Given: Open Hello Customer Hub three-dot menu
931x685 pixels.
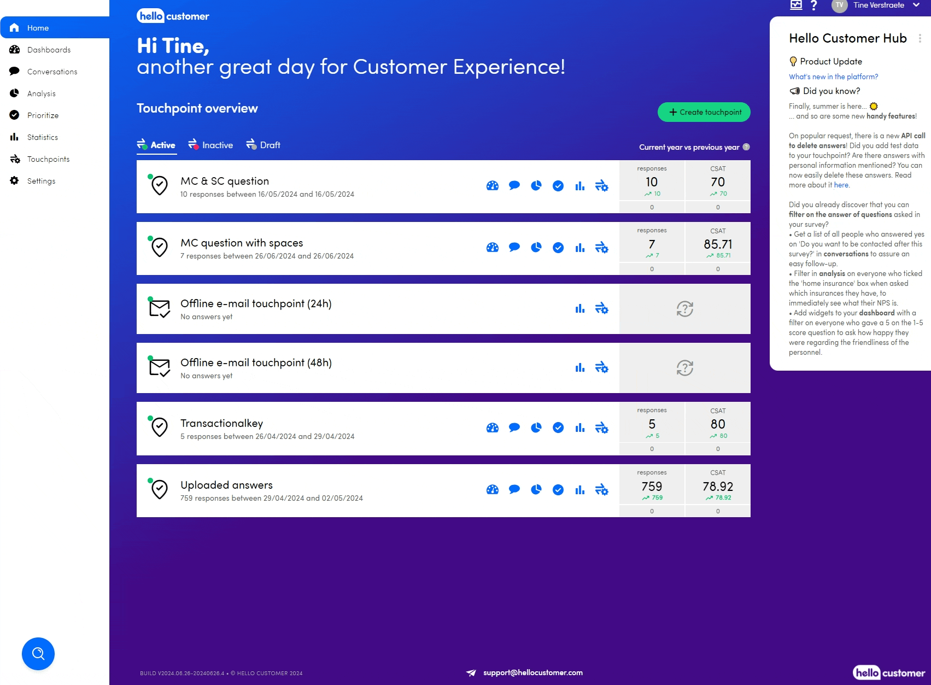Looking at the screenshot, I should tap(920, 38).
